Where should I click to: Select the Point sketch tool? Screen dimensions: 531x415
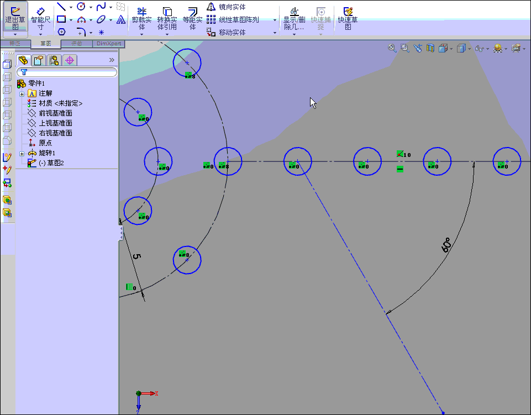click(x=101, y=33)
